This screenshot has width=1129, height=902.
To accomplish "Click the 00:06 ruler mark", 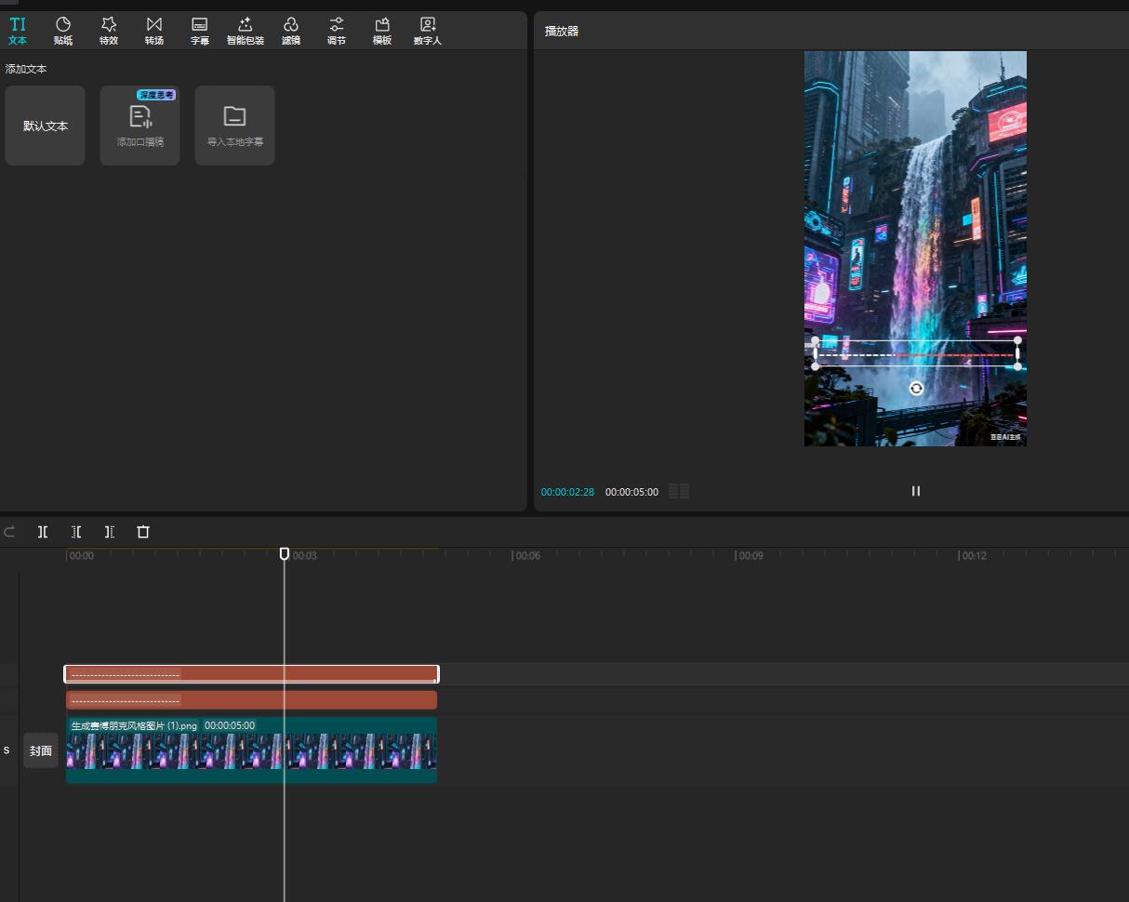I will 527,556.
